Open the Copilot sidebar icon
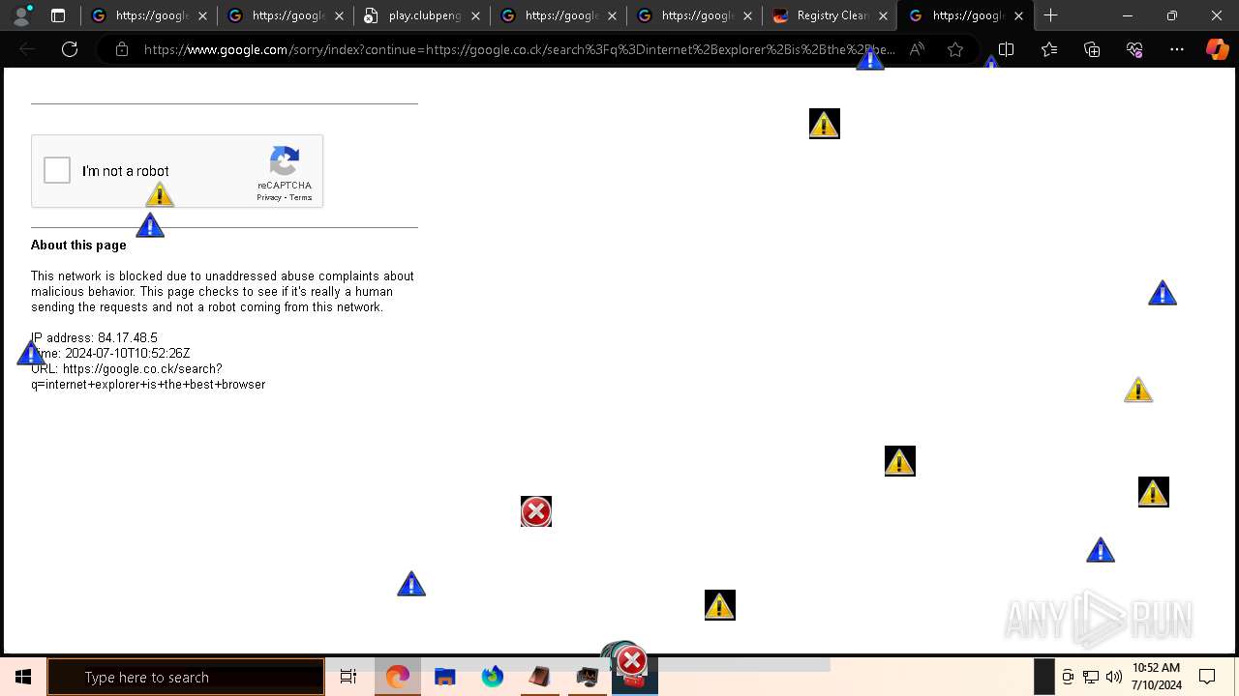 (1217, 49)
